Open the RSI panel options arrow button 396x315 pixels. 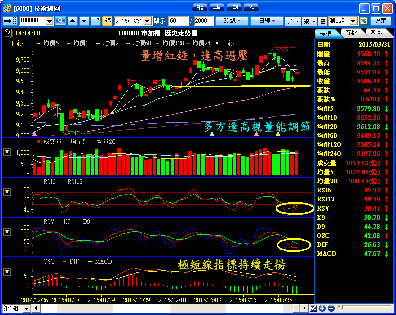click(7, 192)
